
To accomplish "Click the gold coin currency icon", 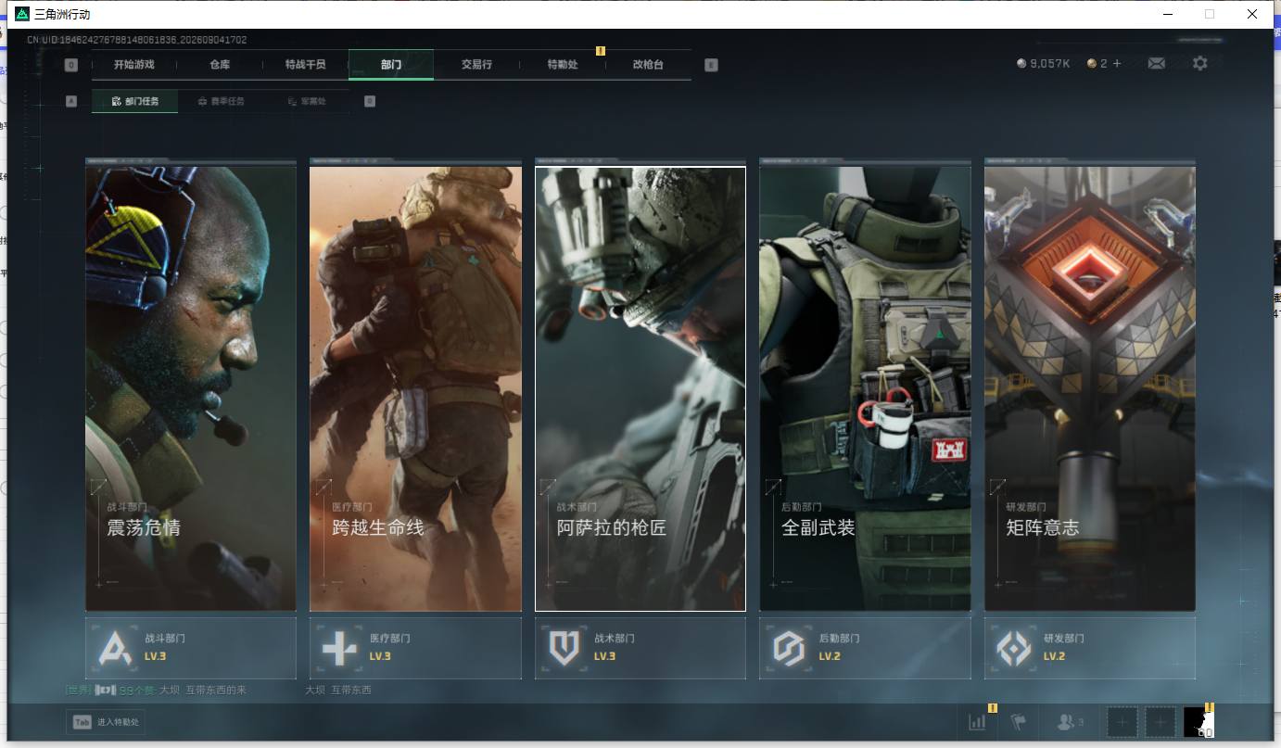I will tap(1092, 64).
